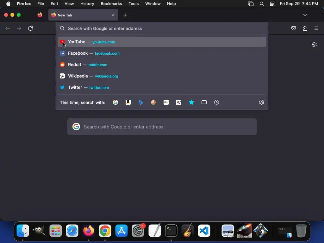The width and height of the screenshot is (324, 243).
Task: Choose the Twitter suggestion
Action: point(162,87)
